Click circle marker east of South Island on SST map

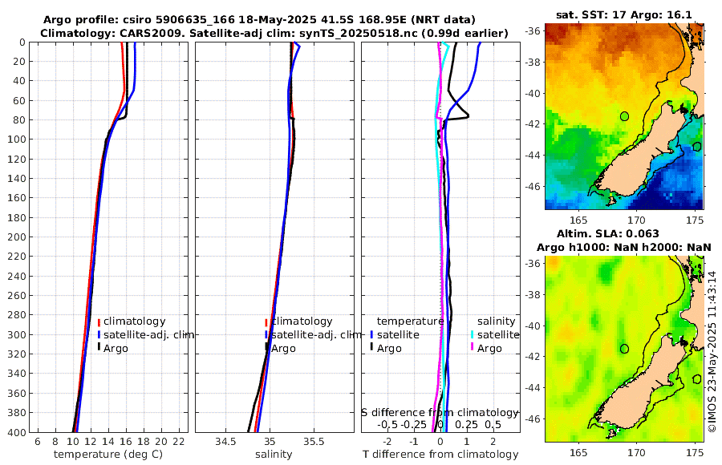(x=696, y=147)
